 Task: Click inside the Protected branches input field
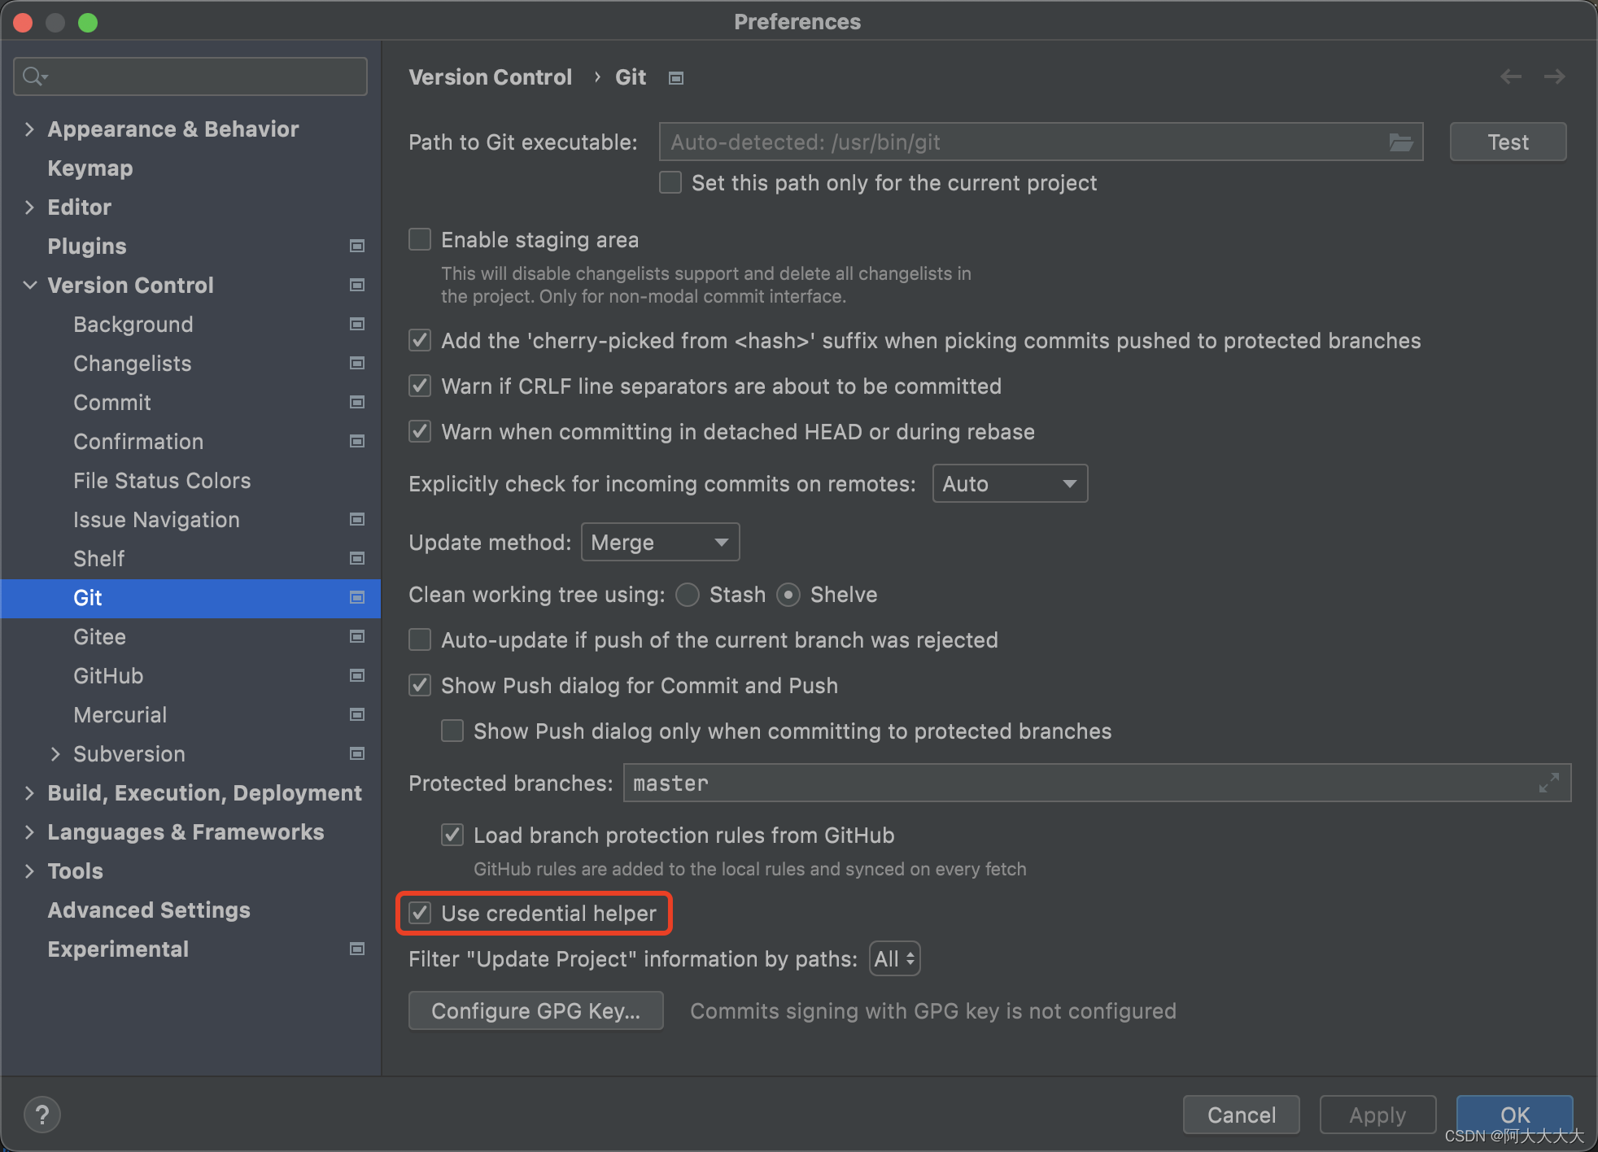(x=895, y=783)
